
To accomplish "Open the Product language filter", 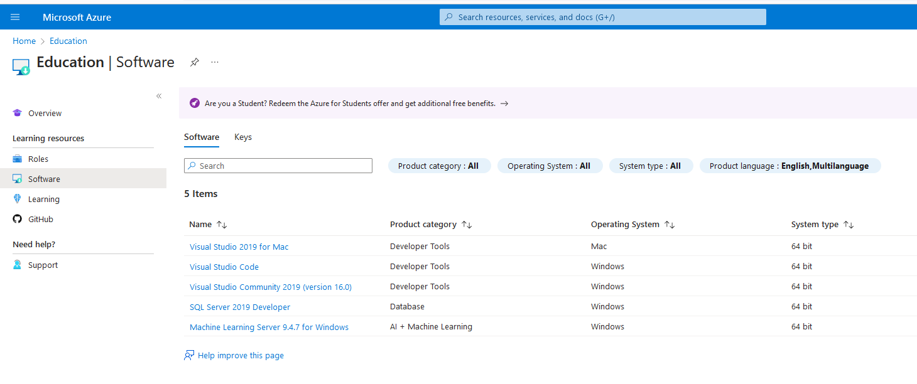I will click(x=789, y=166).
